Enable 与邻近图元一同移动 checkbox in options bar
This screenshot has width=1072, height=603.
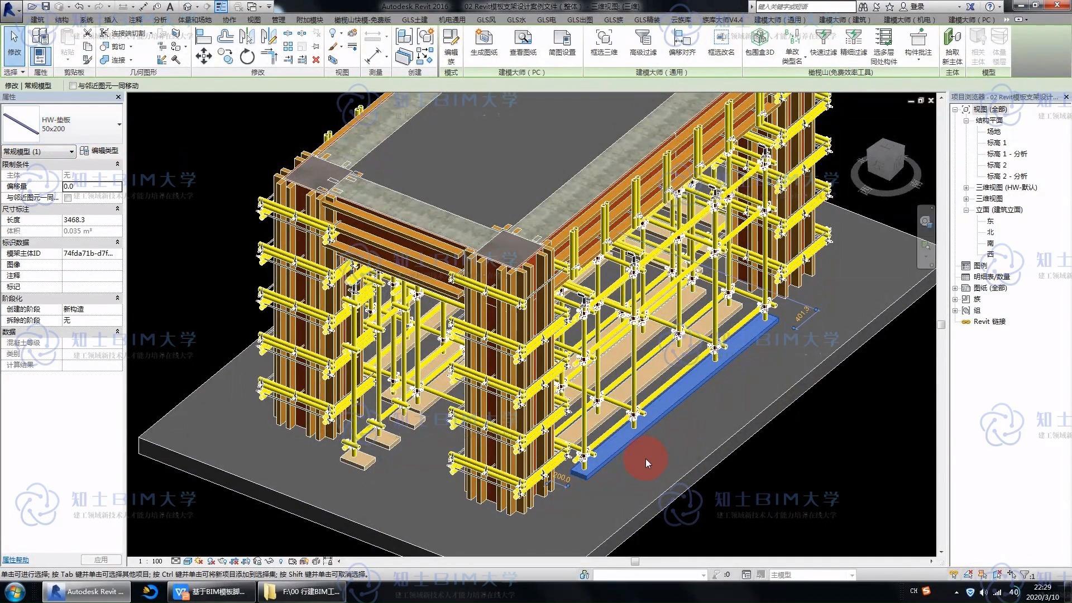(x=73, y=85)
